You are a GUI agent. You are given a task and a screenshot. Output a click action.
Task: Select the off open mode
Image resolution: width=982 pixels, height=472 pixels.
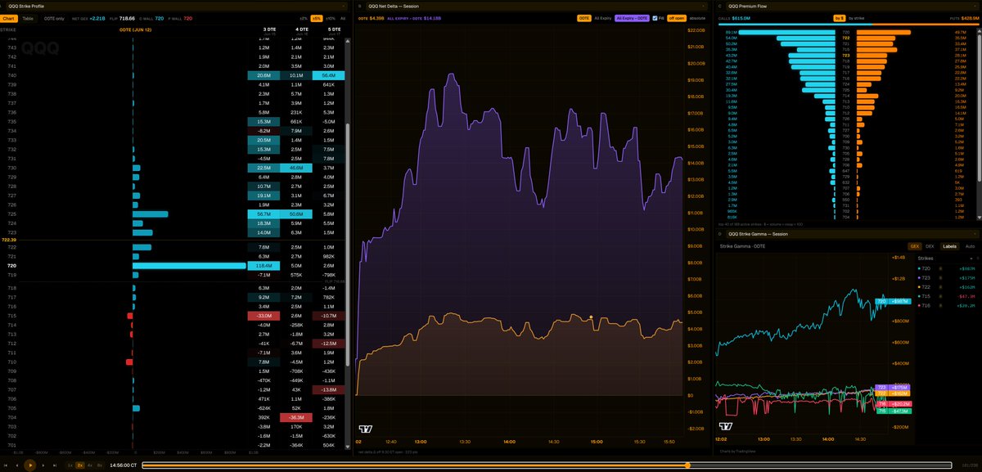(x=675, y=18)
